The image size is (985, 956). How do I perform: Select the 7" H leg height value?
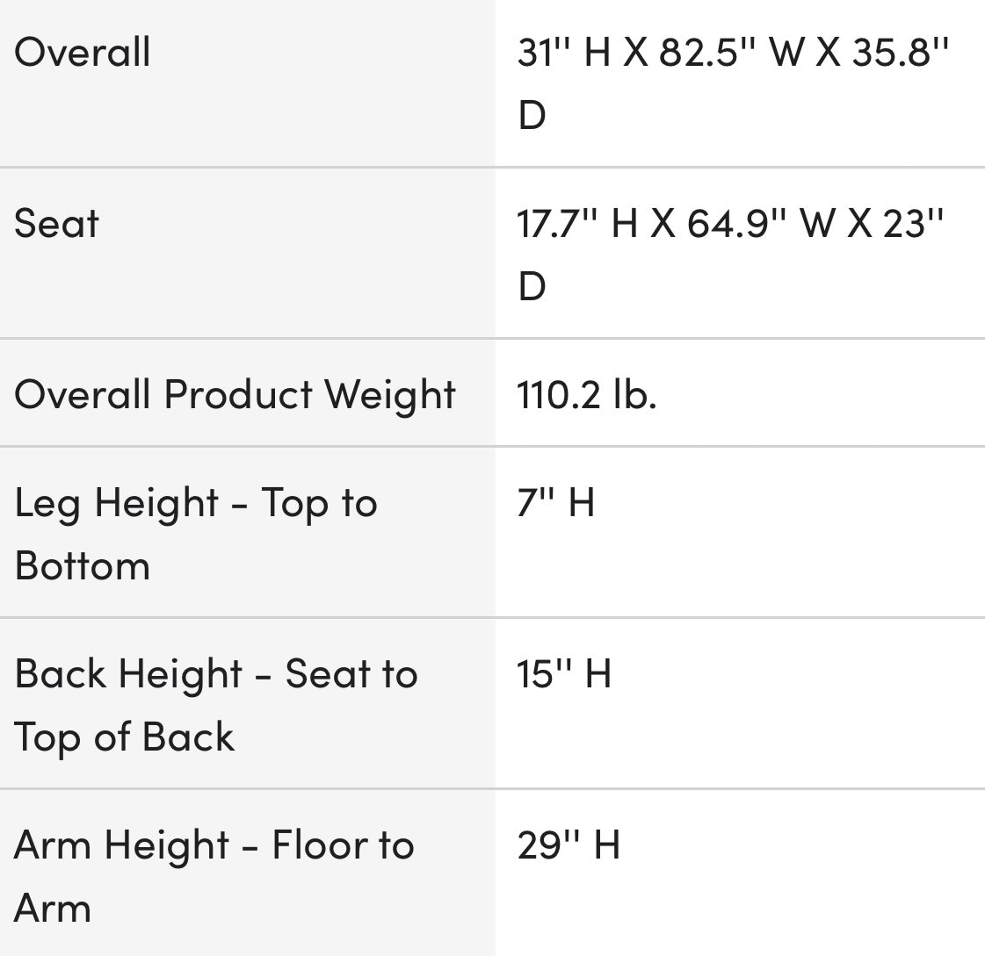click(x=556, y=503)
